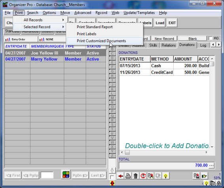Switch to the Relations tab
Viewport: 224px width, 188px height.
pos(169,45)
